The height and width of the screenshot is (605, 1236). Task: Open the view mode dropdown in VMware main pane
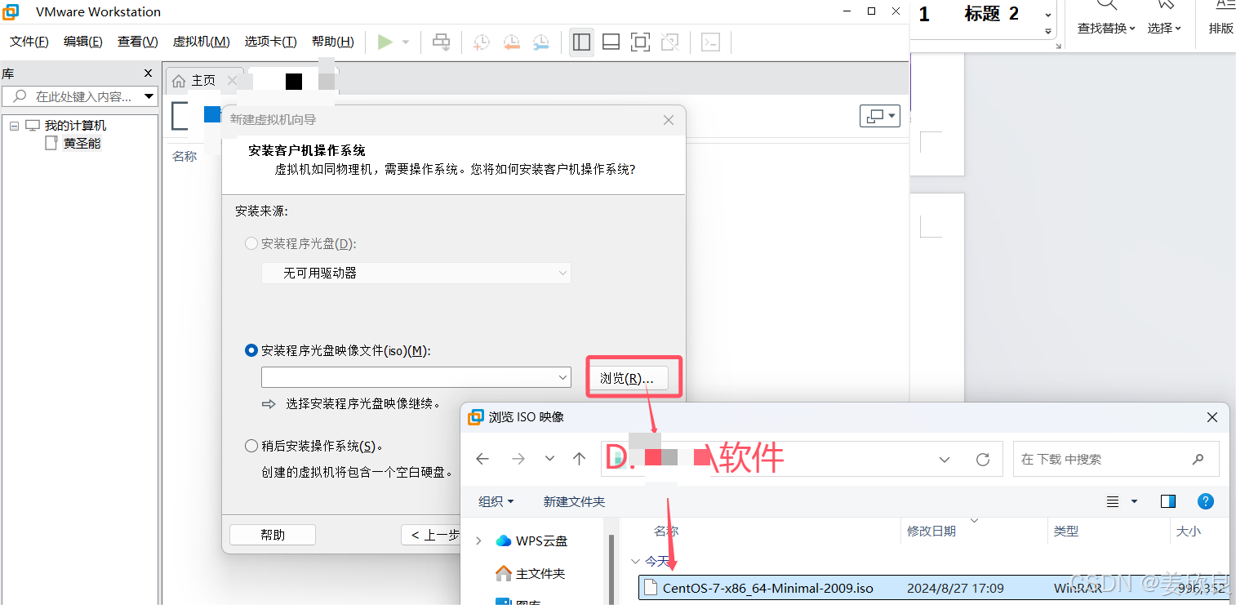point(879,116)
